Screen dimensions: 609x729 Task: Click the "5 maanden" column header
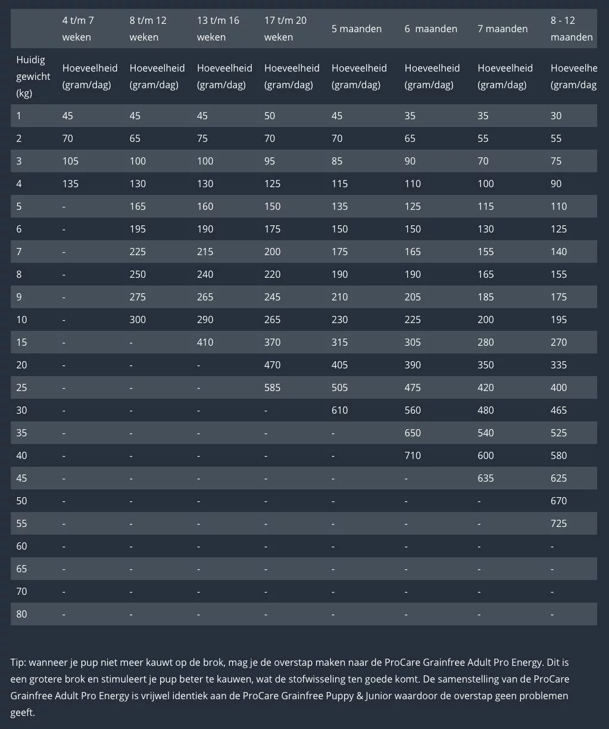point(356,29)
